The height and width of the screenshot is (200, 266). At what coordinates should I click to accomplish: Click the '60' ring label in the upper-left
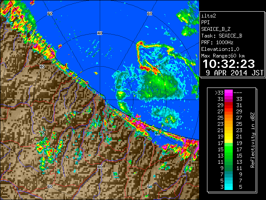click(x=50, y=13)
